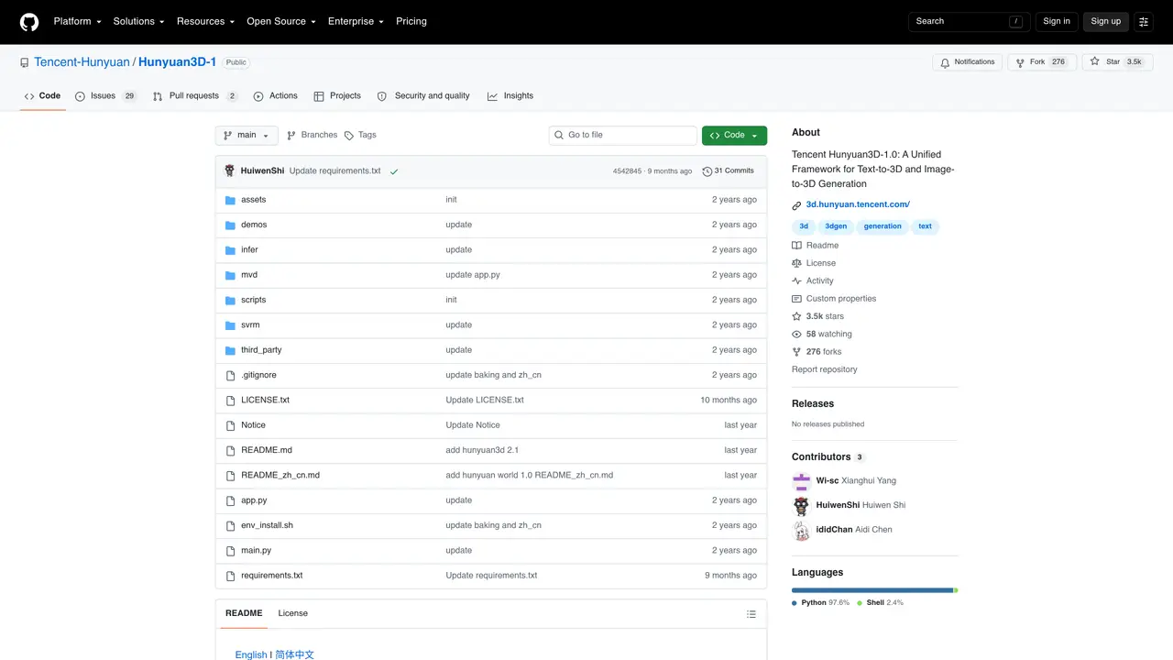This screenshot has height=660, width=1173.
Task: Click the Python languages color bar
Action: coord(872,590)
